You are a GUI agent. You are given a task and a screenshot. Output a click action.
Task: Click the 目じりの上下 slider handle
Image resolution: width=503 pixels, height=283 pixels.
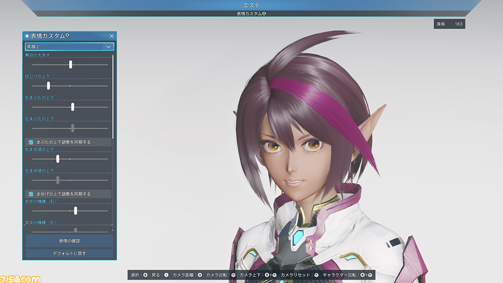48,85
